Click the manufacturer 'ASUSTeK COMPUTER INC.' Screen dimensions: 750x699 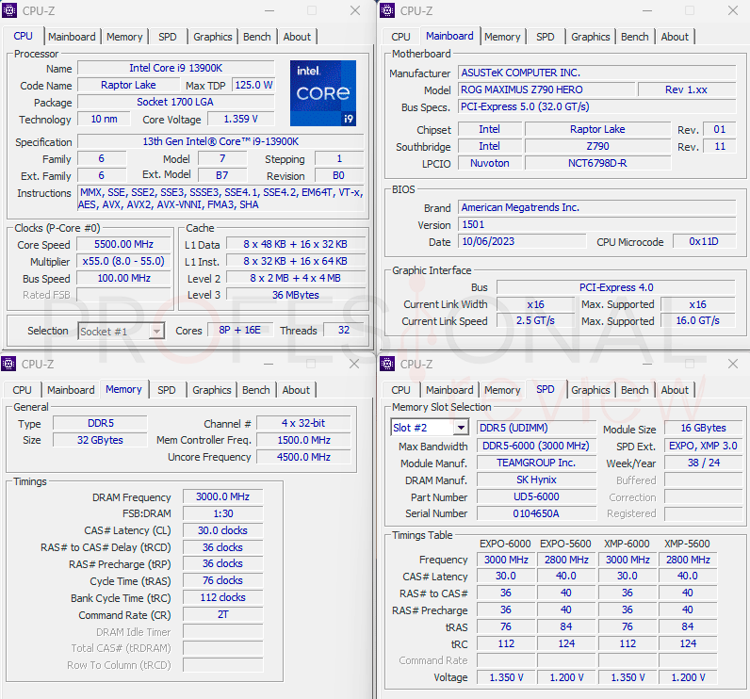pos(597,73)
